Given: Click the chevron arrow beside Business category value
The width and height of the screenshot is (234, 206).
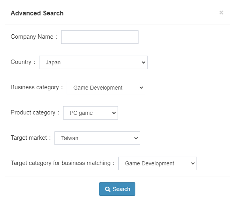Looking at the screenshot, I should click(x=141, y=88).
